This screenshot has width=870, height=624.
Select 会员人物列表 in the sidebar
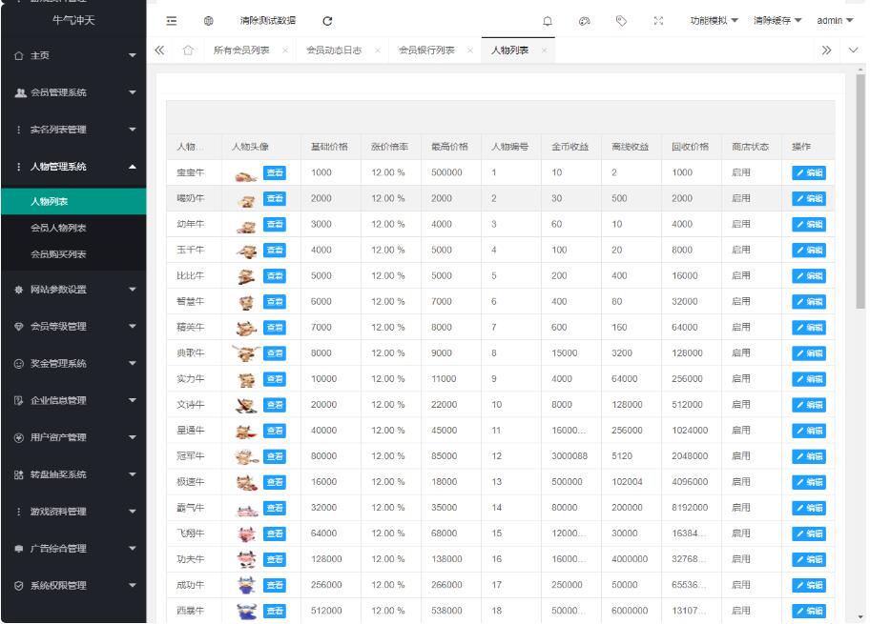[x=59, y=229]
